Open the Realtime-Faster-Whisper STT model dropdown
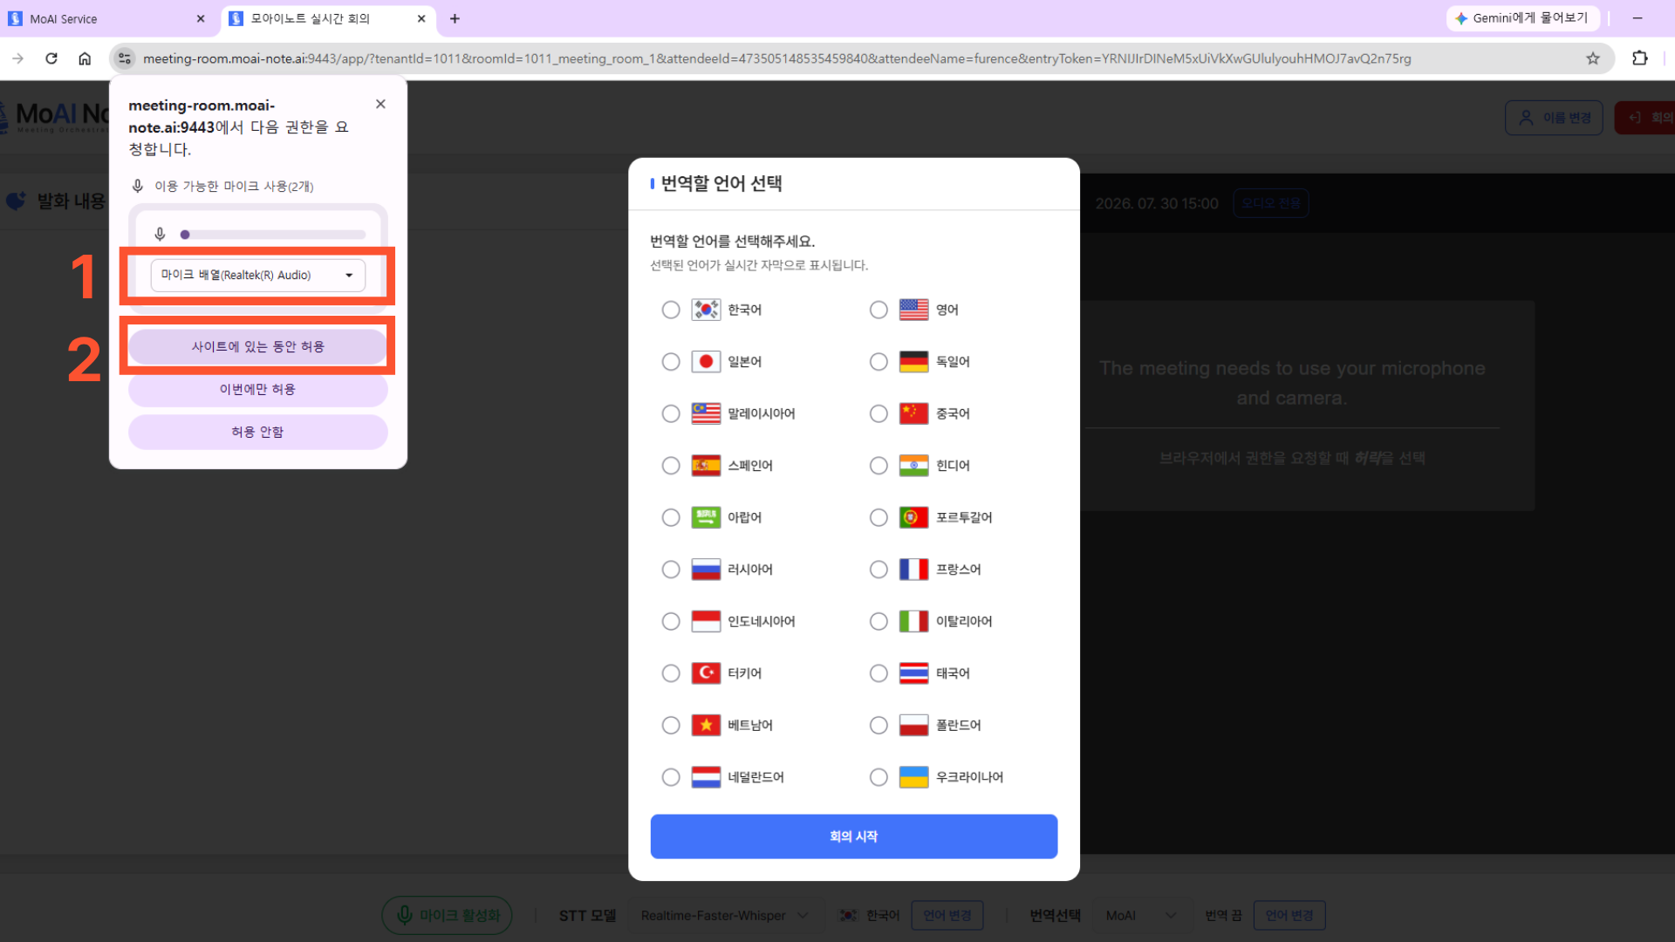The image size is (1675, 942). tap(724, 915)
